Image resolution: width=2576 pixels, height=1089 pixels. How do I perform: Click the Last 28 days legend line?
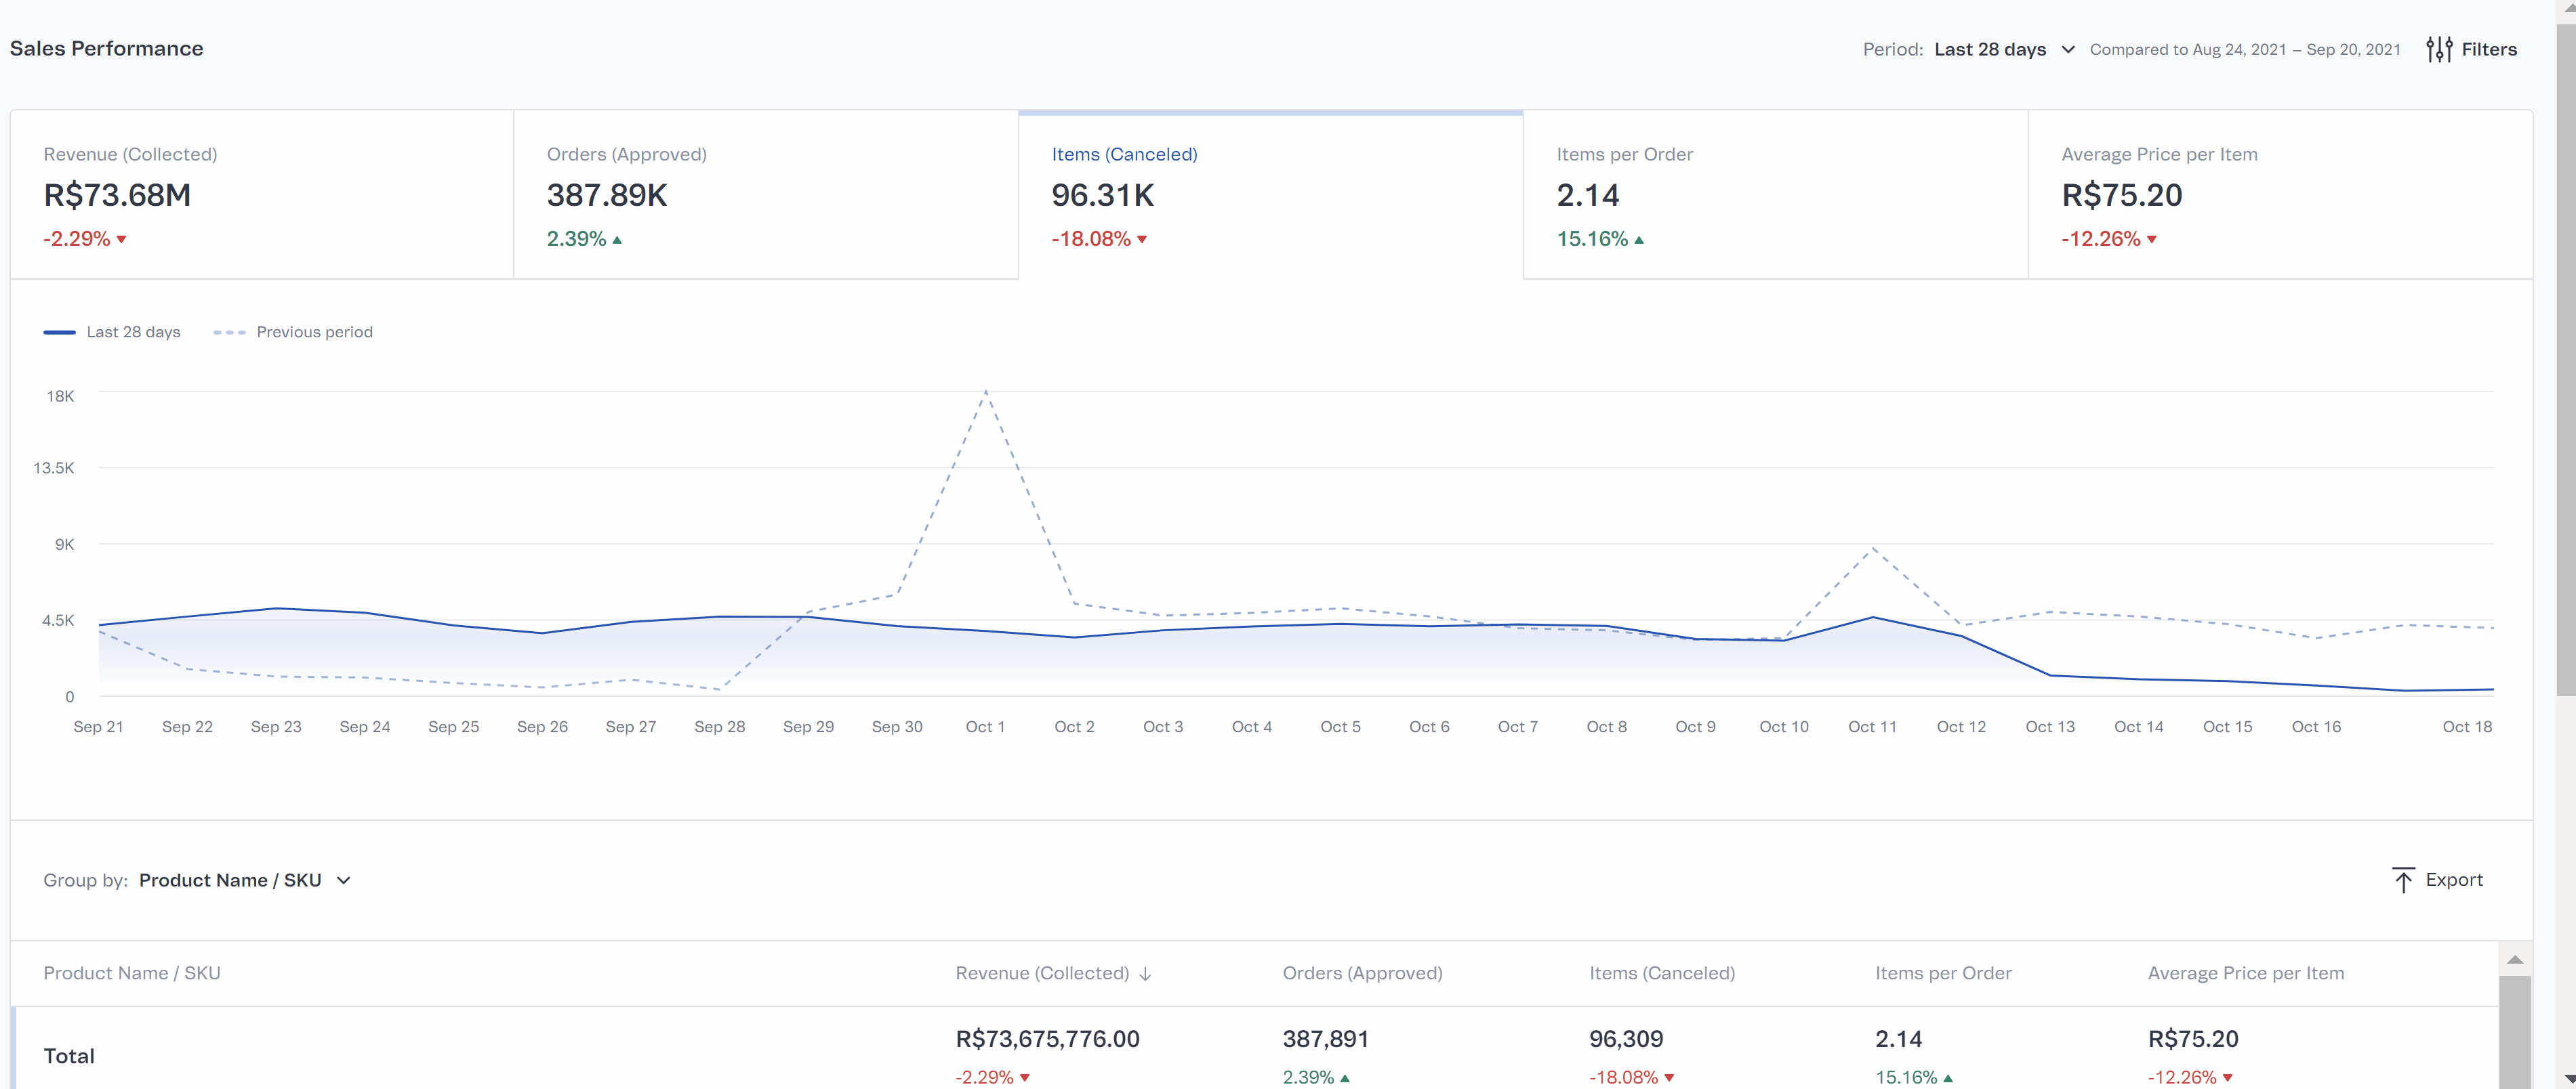(x=59, y=332)
